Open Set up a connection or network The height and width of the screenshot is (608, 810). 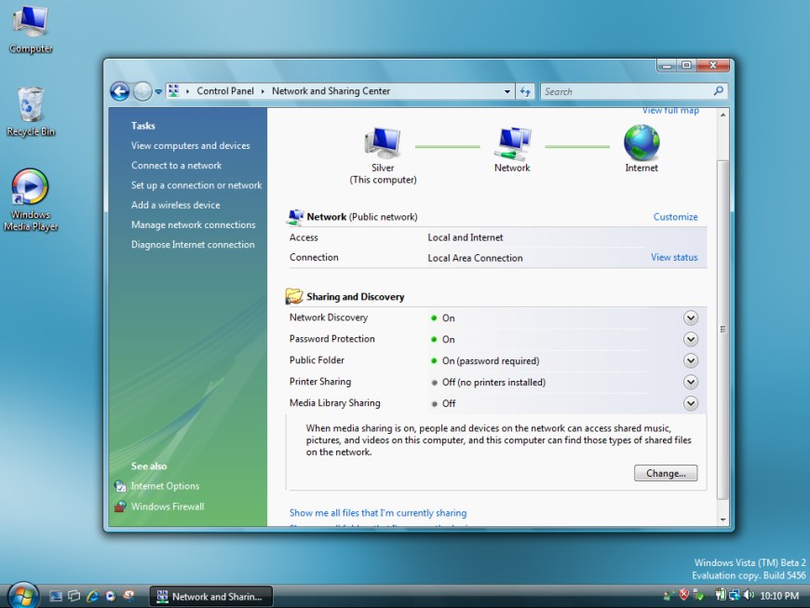click(x=196, y=185)
